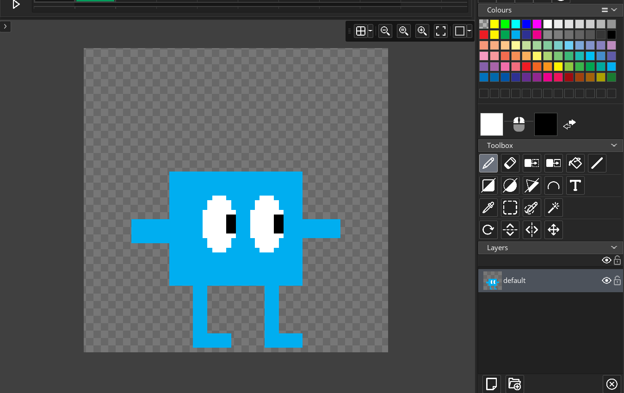Select the Pencil tool
The height and width of the screenshot is (393, 624).
488,163
